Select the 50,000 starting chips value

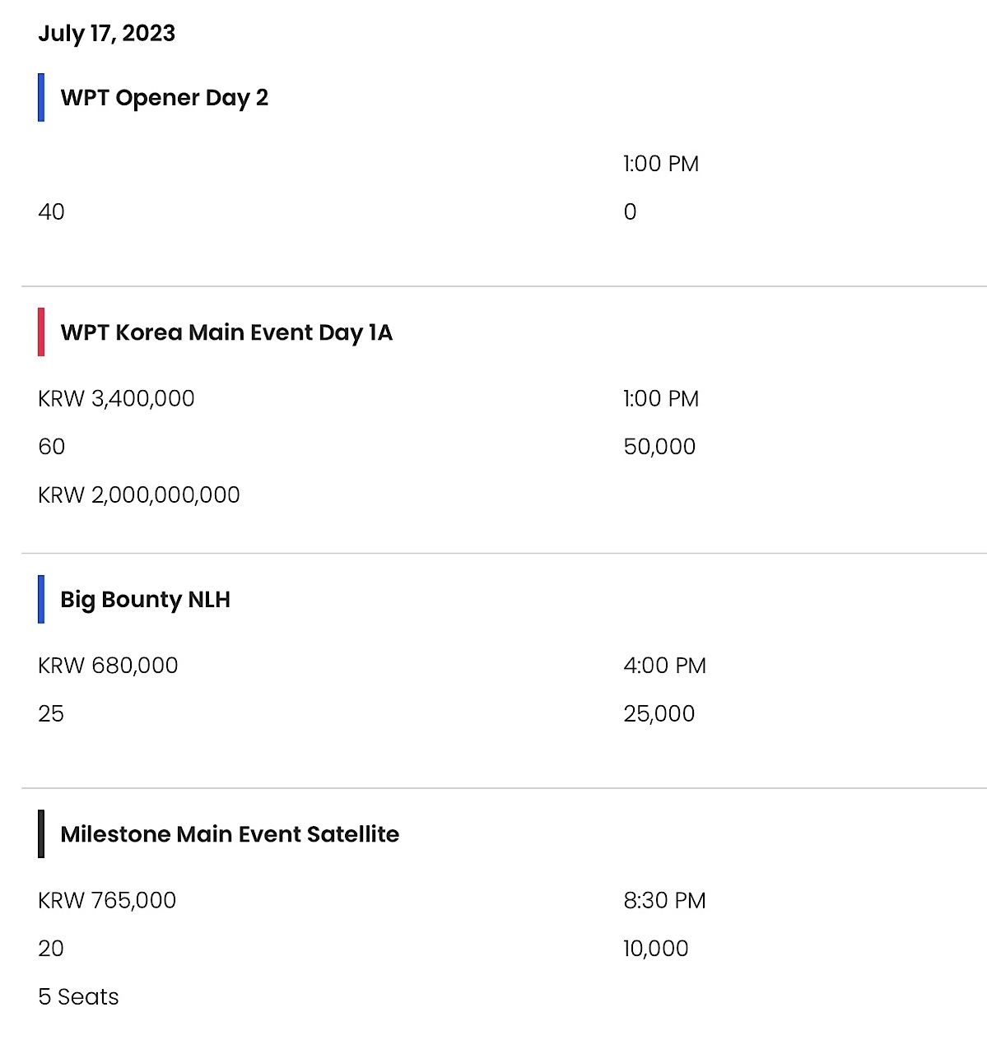point(659,447)
